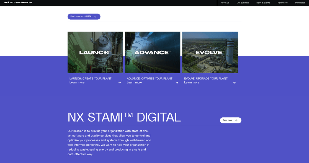Viewport: 309px width, 163px height.
Task: Click EVOLVE: UPGRADE YOUR PLANT title
Action: coord(206,79)
